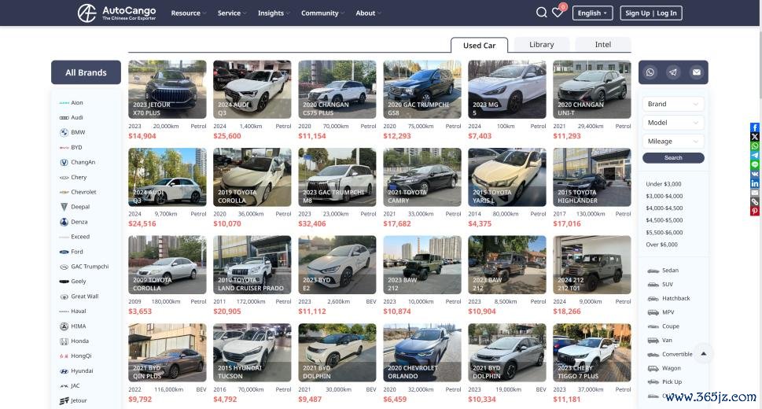Select the Sedan body type icon

[653, 271]
